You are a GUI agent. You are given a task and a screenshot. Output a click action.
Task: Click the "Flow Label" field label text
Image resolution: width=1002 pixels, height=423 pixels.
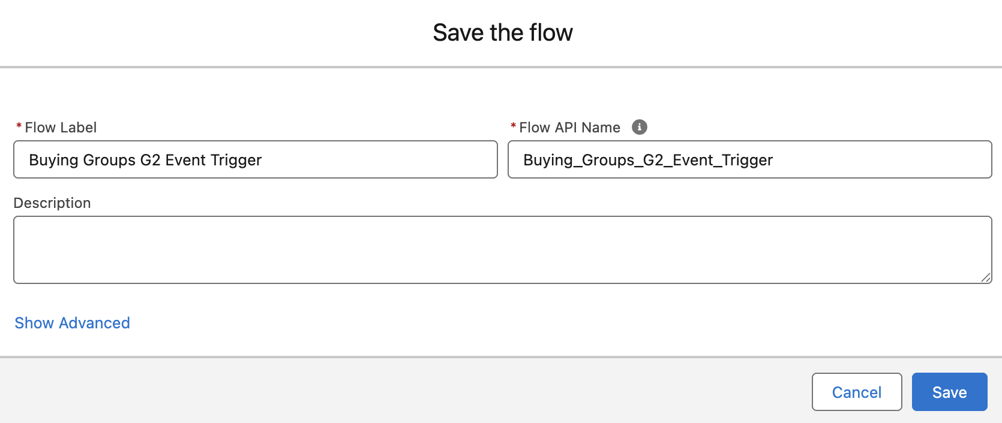point(61,128)
